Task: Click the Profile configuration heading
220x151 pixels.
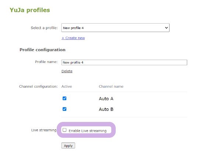Action: tap(42, 50)
